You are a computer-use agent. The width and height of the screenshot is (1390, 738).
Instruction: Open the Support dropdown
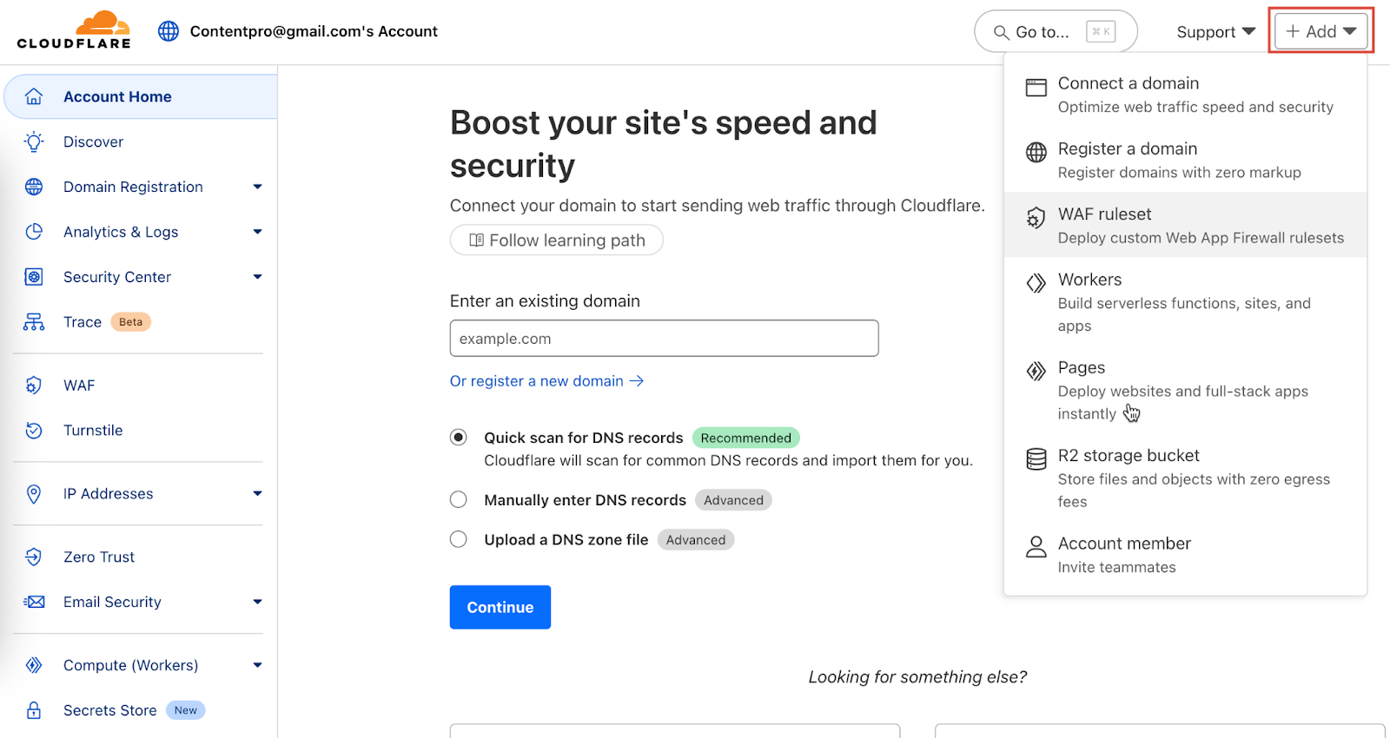pos(1215,32)
